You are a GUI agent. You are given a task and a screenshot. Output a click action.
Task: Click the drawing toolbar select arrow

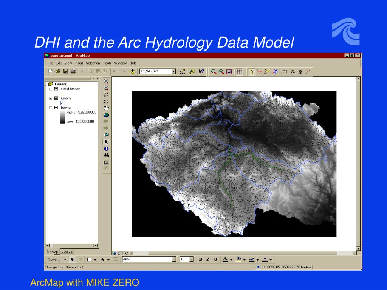point(72,259)
